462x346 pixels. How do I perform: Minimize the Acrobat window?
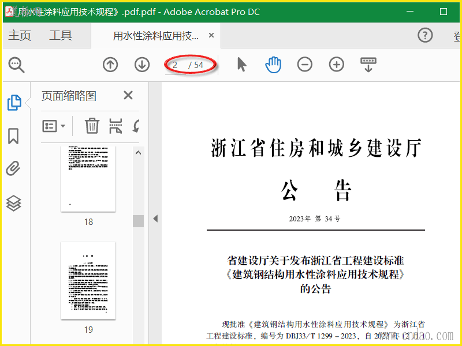[x=410, y=12]
